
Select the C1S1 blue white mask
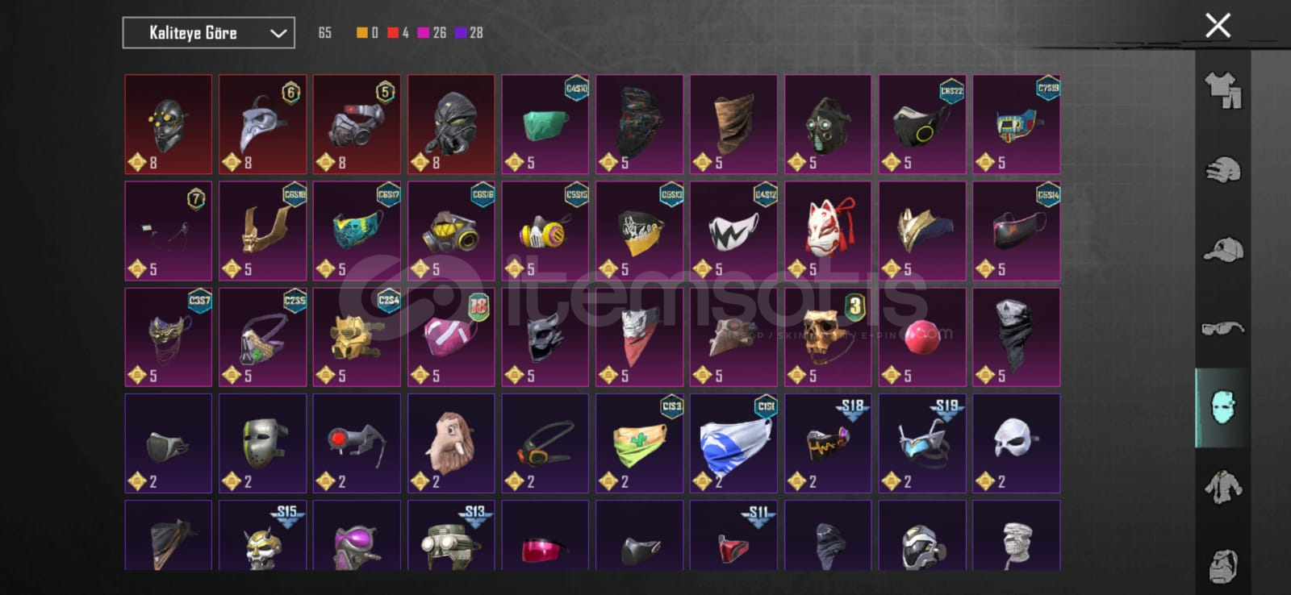pyautogui.click(x=733, y=443)
